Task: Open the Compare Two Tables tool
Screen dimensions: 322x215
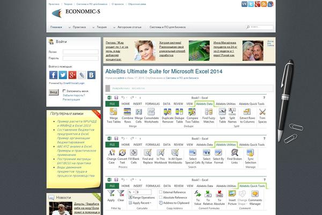Action: [192, 116]
